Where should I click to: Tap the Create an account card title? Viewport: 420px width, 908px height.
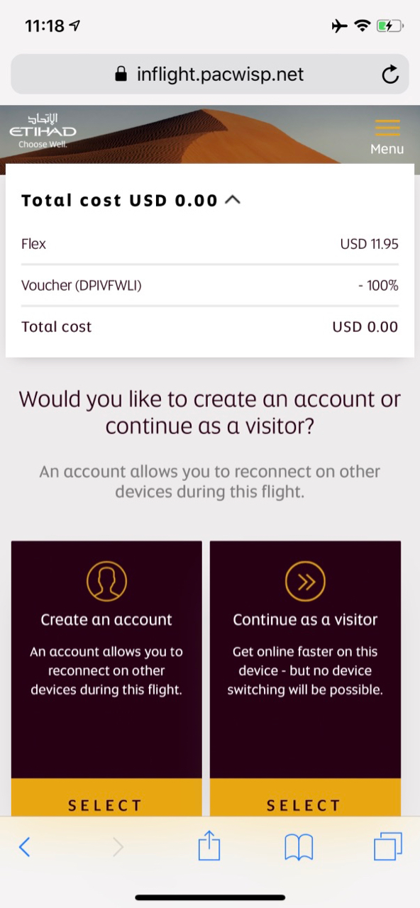[106, 619]
